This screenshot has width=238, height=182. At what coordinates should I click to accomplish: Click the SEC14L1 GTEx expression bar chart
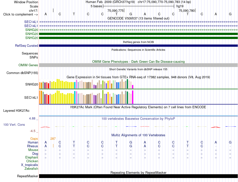click(86, 97)
